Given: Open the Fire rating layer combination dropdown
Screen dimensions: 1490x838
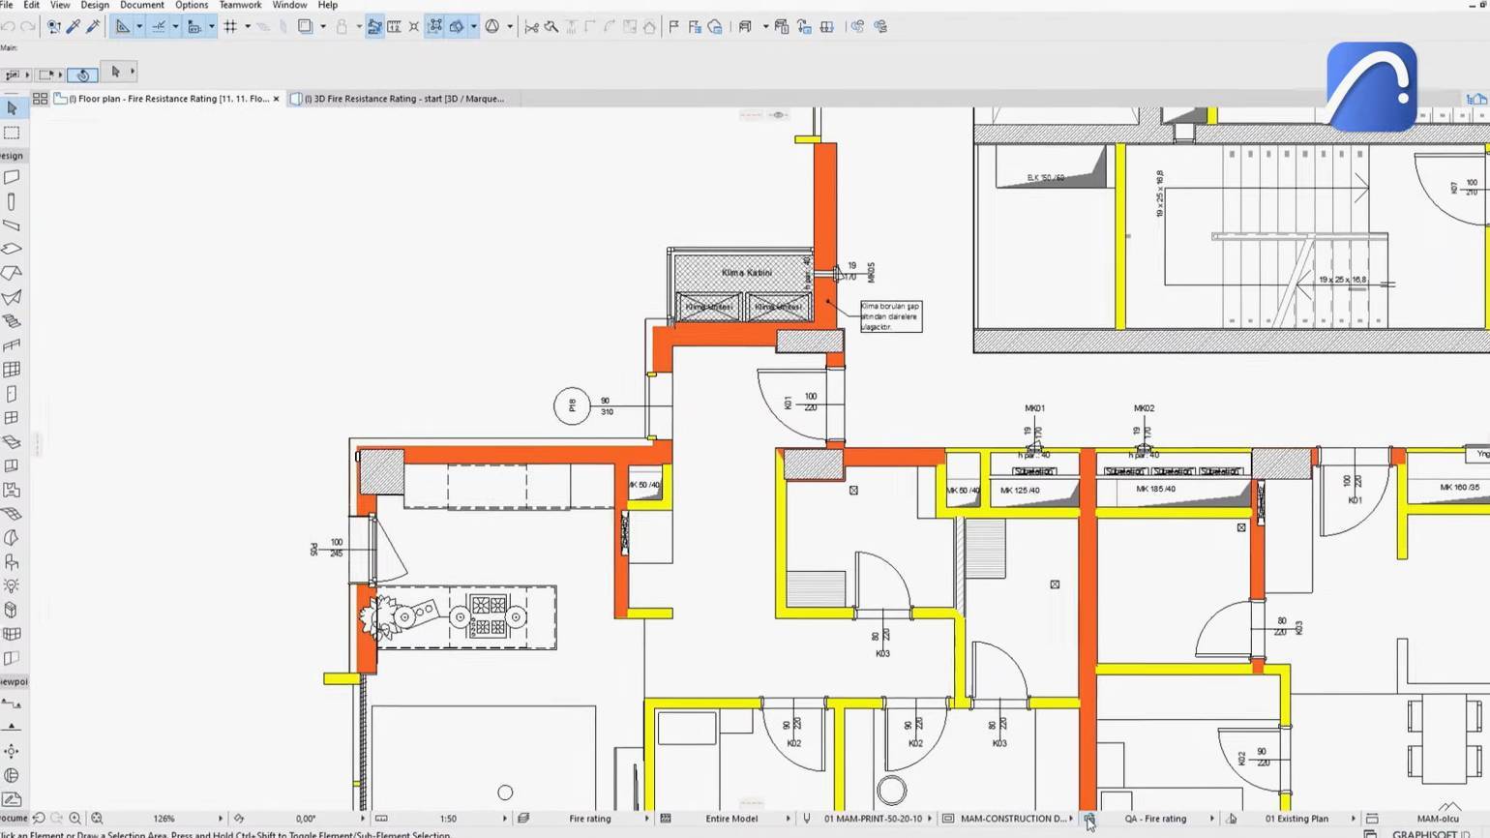Looking at the screenshot, I should [646, 819].
